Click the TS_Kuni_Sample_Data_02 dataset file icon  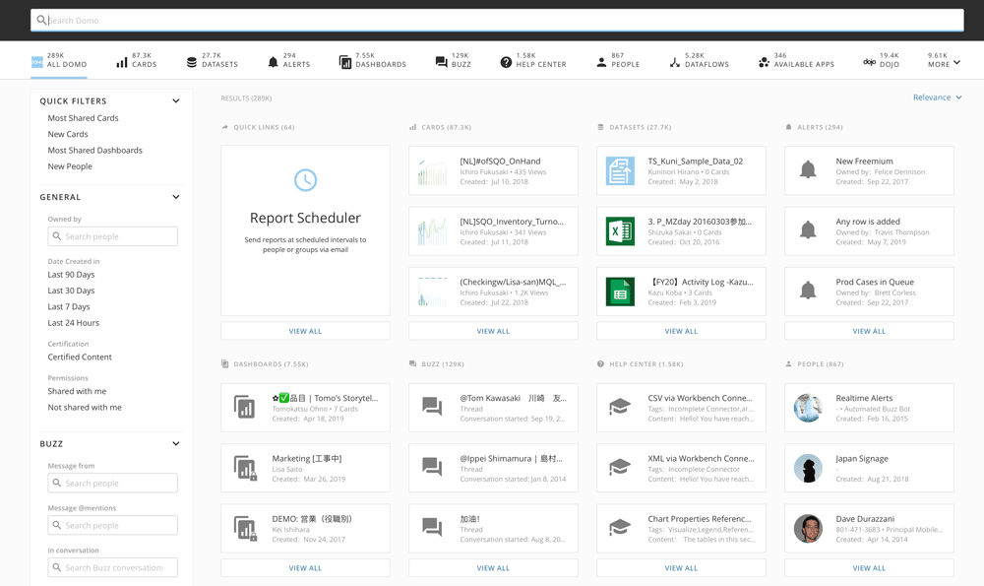tap(620, 170)
